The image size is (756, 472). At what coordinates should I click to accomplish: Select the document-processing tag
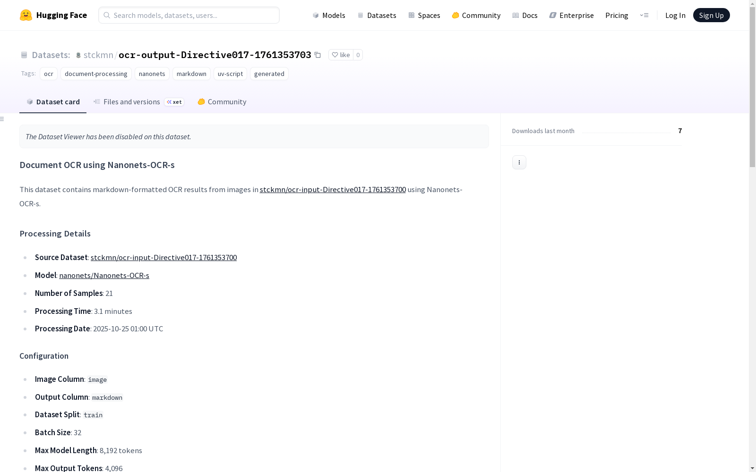96,74
